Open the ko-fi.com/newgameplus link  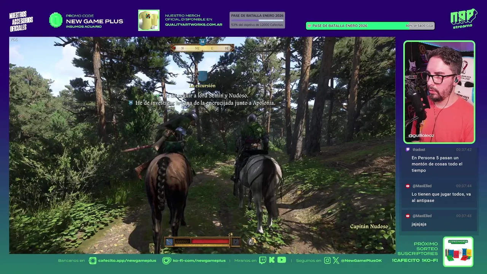coord(199,261)
